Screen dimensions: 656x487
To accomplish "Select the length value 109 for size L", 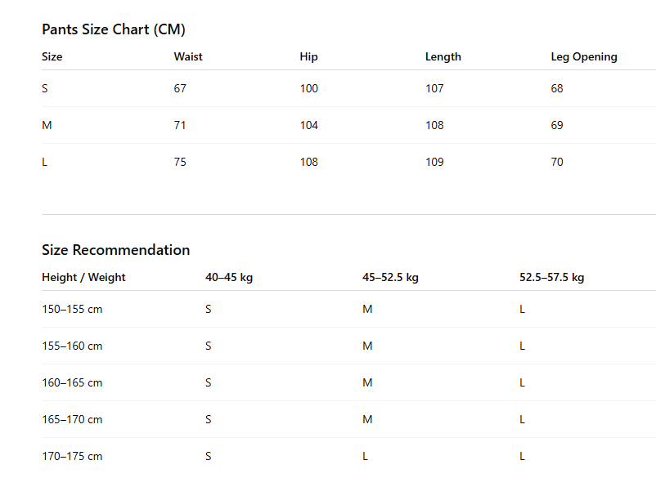I will tap(434, 162).
